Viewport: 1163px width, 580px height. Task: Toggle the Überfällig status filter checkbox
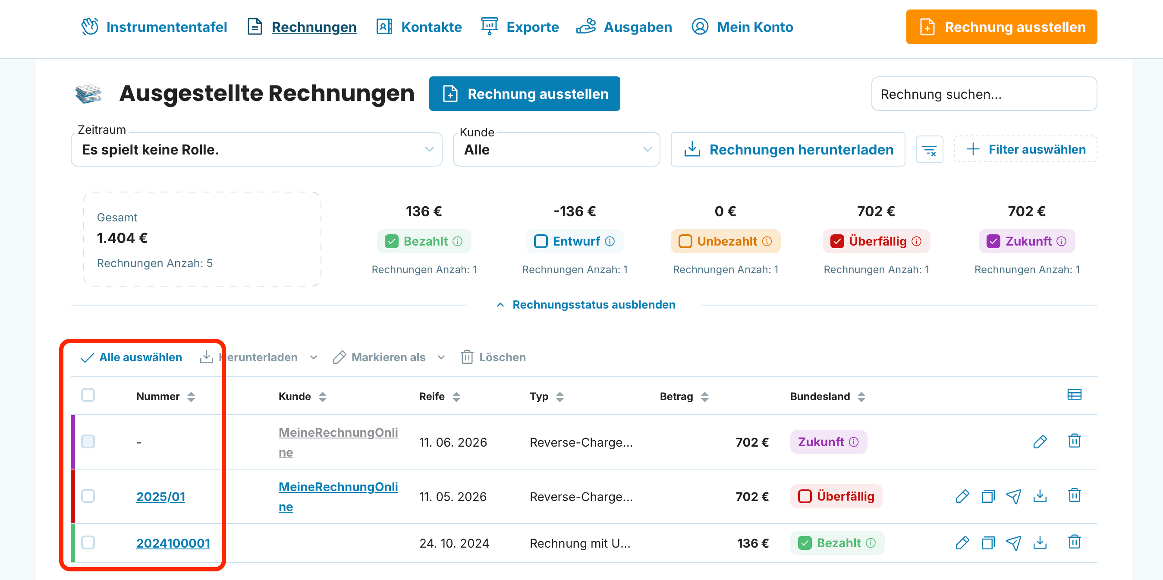[x=836, y=241]
